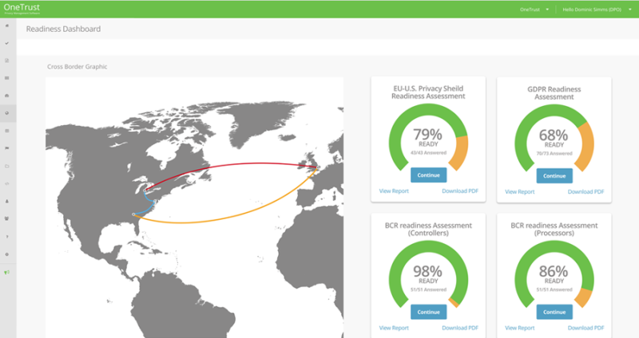Download PDF for BCR Controllers assessment

click(460, 328)
